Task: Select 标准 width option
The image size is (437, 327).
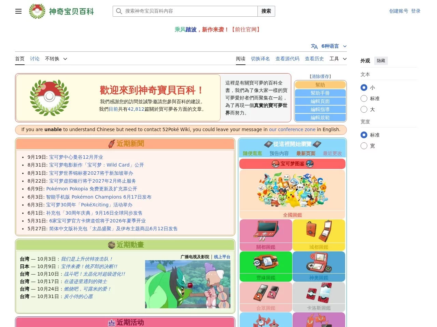Action: click(x=364, y=135)
